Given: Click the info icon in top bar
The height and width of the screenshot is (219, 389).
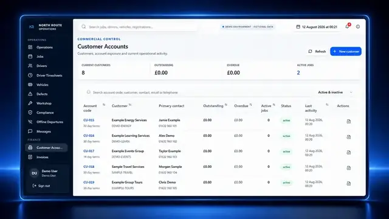Looking at the screenshot, I should coord(358,27).
